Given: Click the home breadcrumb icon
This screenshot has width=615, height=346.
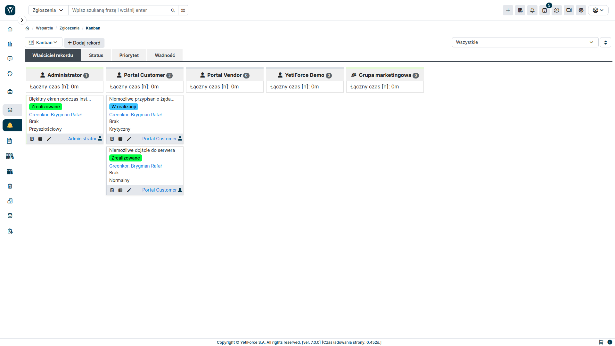Looking at the screenshot, I should [x=28, y=28].
